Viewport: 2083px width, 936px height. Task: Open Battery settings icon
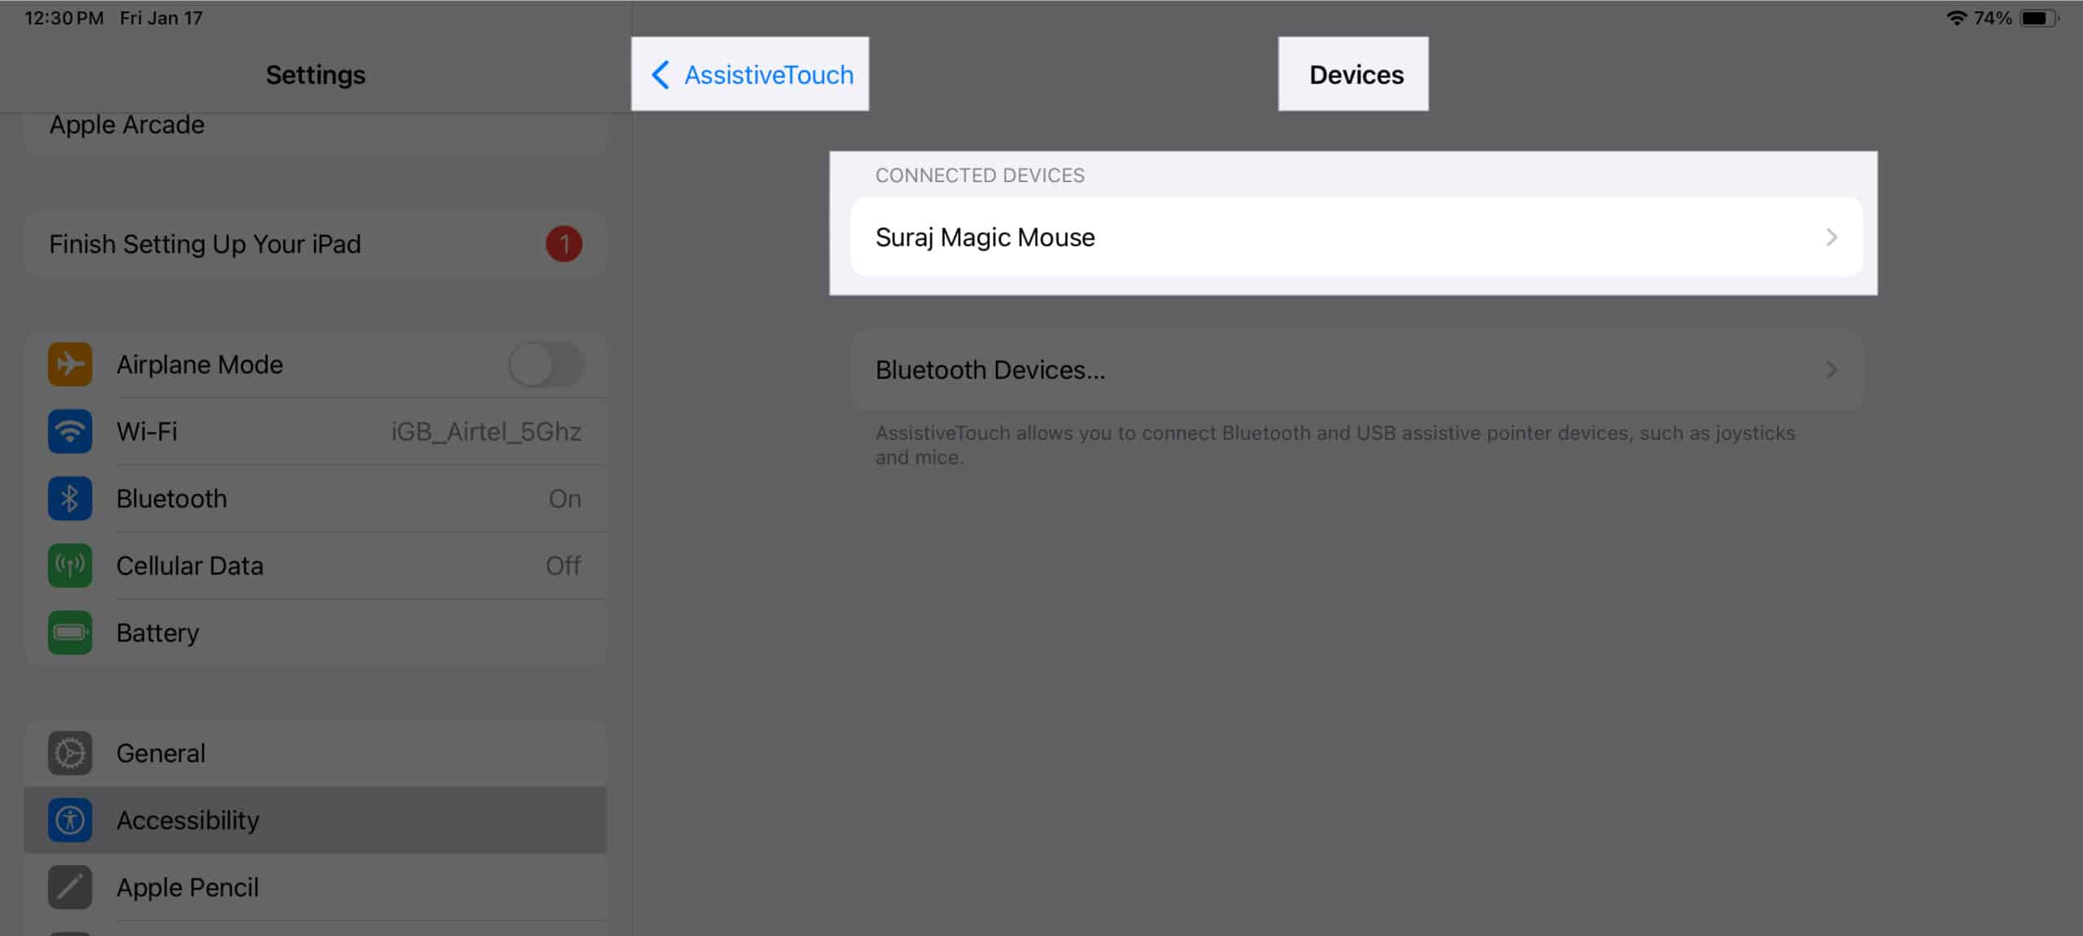71,633
